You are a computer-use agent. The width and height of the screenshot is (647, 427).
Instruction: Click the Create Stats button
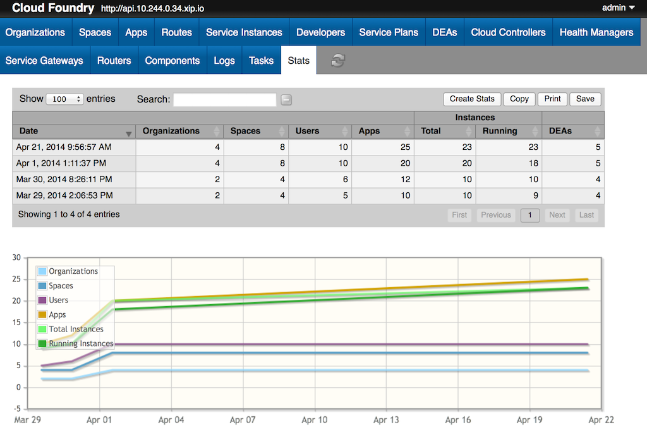tap(472, 99)
